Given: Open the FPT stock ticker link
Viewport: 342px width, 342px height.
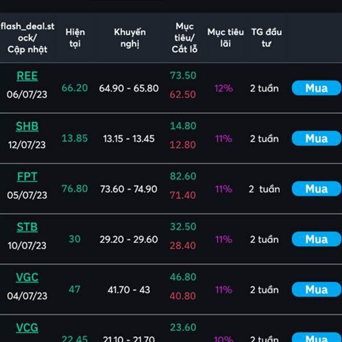Looking at the screenshot, I should click(x=27, y=177).
